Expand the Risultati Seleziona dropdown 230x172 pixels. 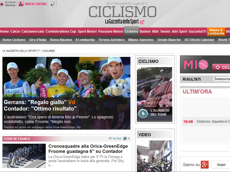(221, 79)
